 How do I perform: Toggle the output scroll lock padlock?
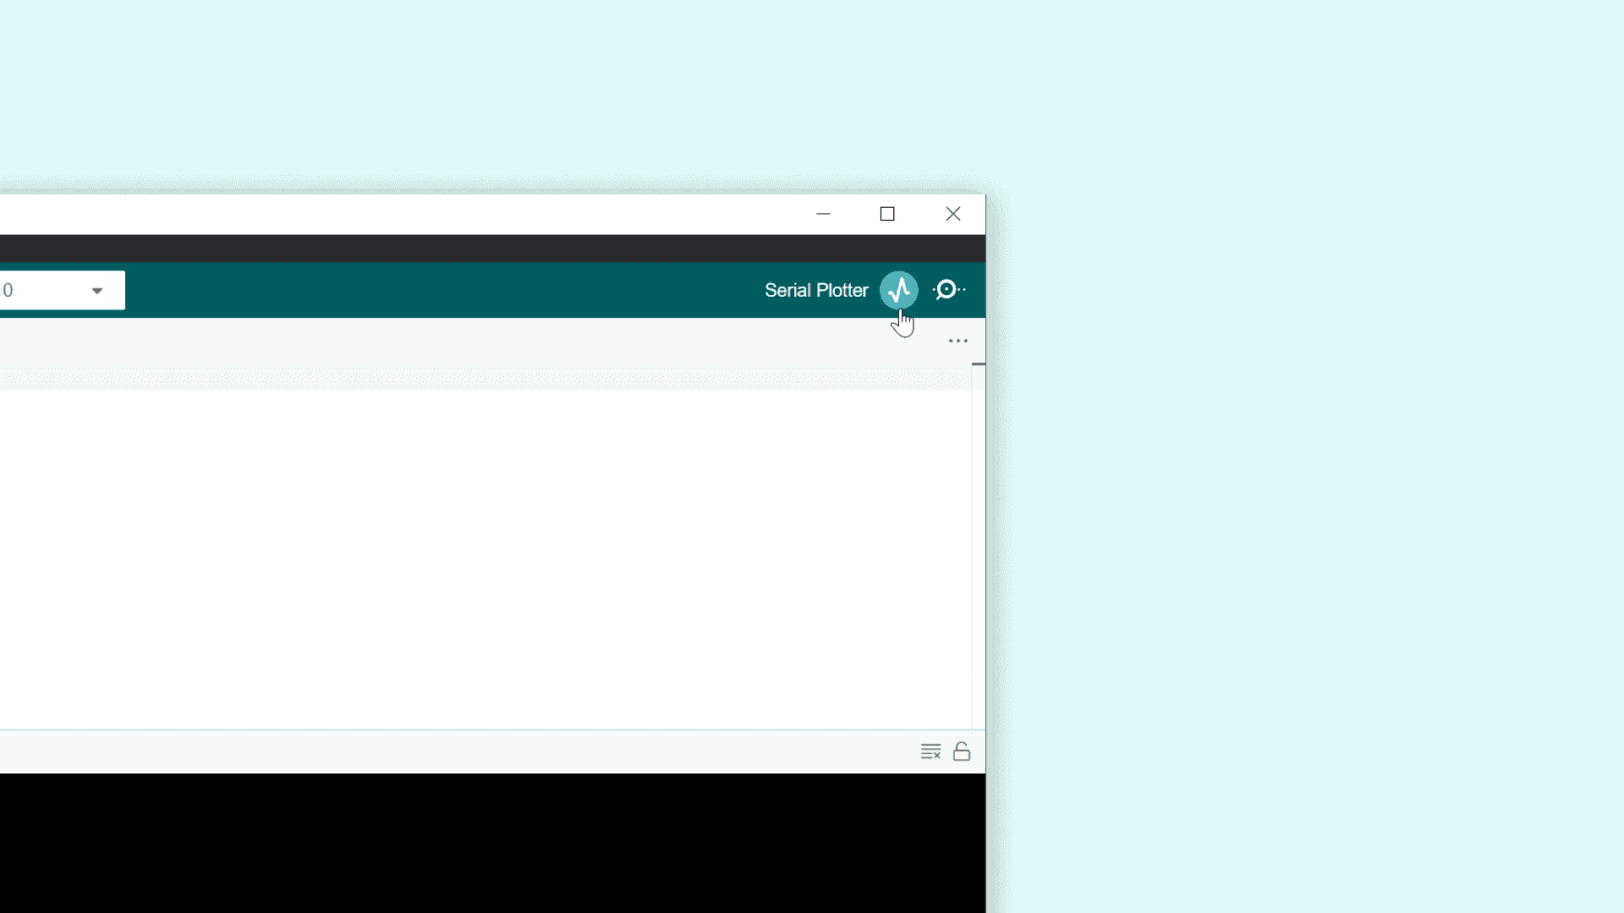pos(962,752)
